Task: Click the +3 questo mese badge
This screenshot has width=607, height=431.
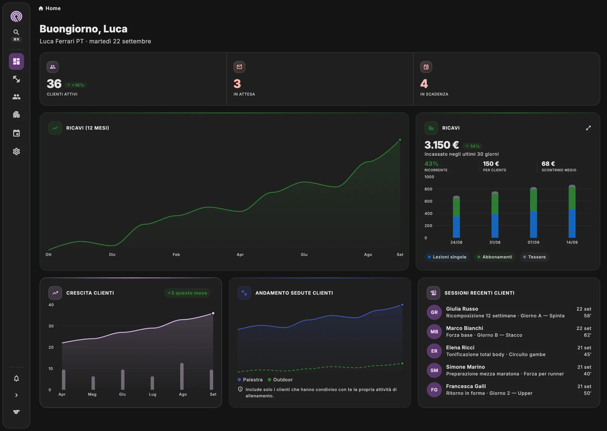Action: 188,293
